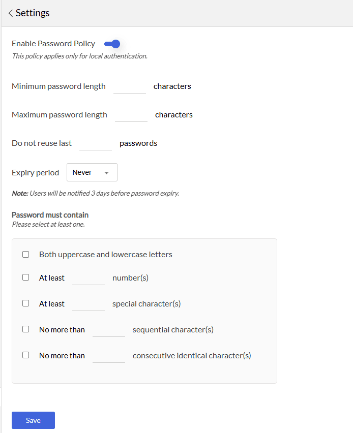Click the consecutive identical character(s) limit field
Image resolution: width=353 pixels, height=433 pixels.
pyautogui.click(x=109, y=356)
